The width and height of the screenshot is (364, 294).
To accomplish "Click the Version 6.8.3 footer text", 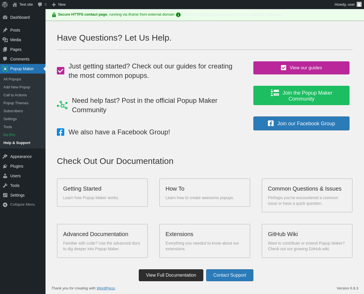I will [348, 288].
